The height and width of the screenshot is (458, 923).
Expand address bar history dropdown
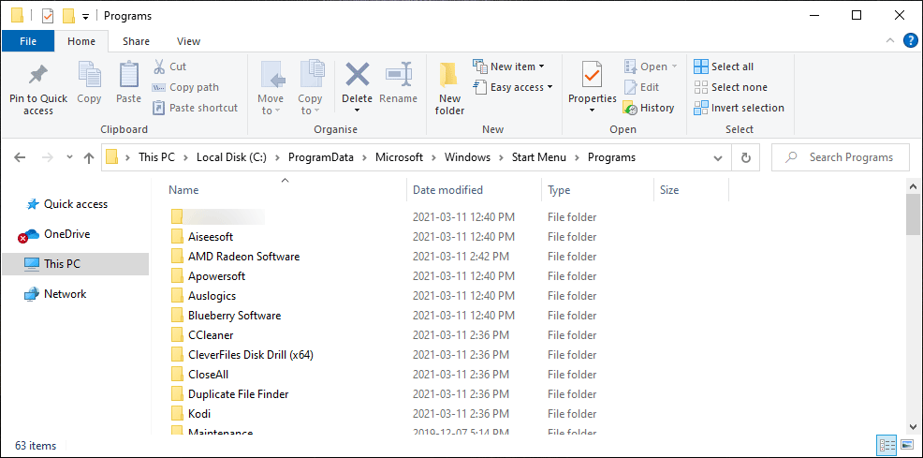tap(718, 157)
